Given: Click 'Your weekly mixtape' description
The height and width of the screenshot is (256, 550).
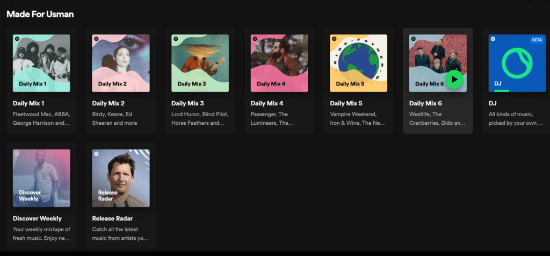Looking at the screenshot, I should (42, 234).
